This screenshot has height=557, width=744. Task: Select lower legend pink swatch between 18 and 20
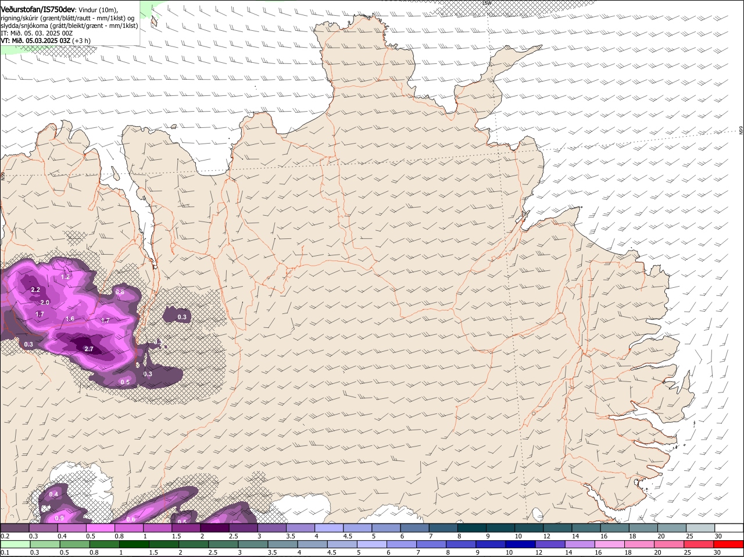click(639, 544)
